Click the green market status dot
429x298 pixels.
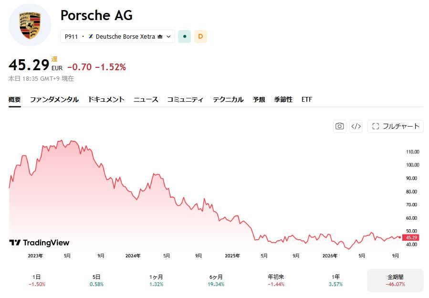coord(184,36)
